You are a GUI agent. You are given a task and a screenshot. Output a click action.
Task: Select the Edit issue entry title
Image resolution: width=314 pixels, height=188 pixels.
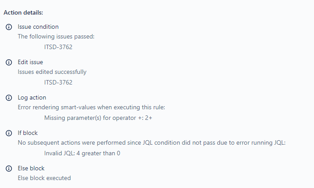[30, 62]
